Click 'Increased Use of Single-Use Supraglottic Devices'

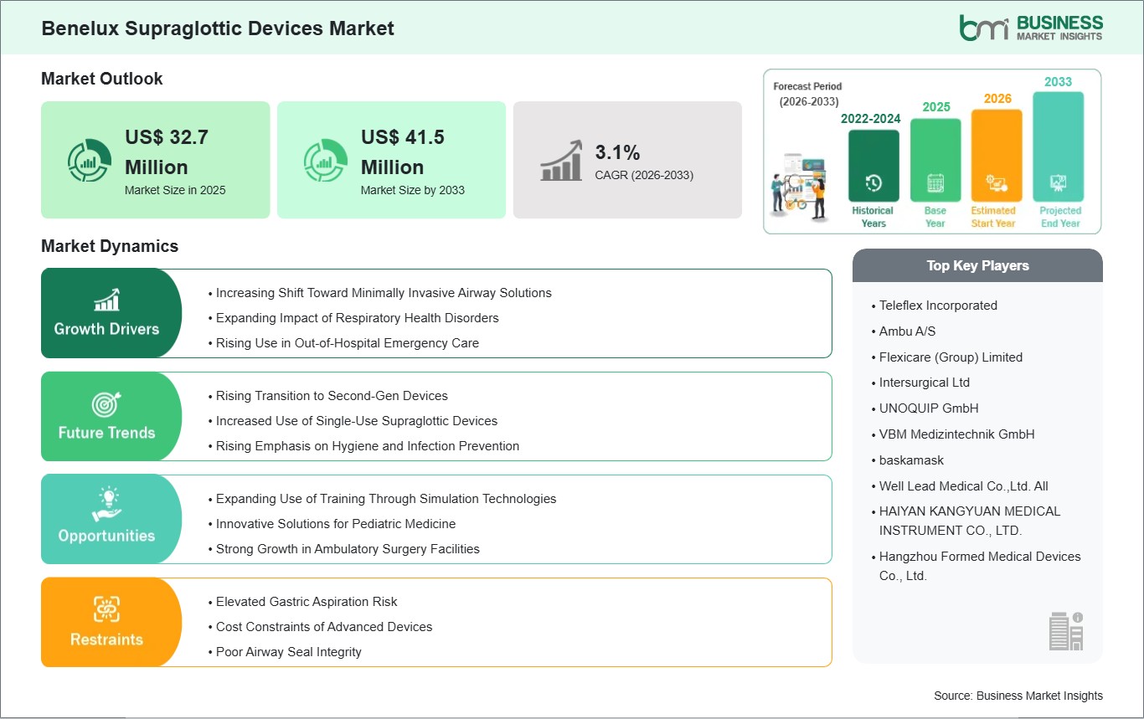(x=357, y=421)
